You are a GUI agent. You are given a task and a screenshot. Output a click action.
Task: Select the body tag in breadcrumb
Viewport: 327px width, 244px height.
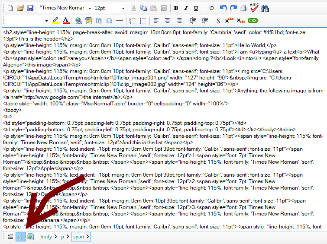coord(46,237)
